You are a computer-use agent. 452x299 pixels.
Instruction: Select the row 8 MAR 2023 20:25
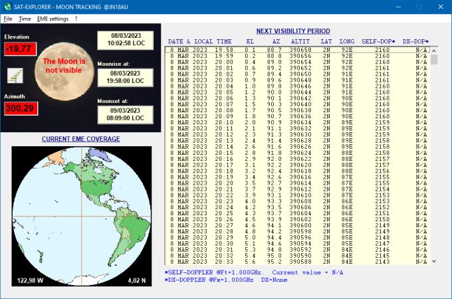[298, 213]
